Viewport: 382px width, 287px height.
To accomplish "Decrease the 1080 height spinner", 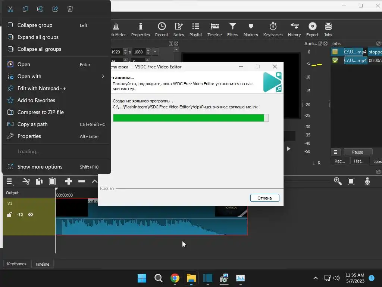I will pyautogui.click(x=148, y=53).
